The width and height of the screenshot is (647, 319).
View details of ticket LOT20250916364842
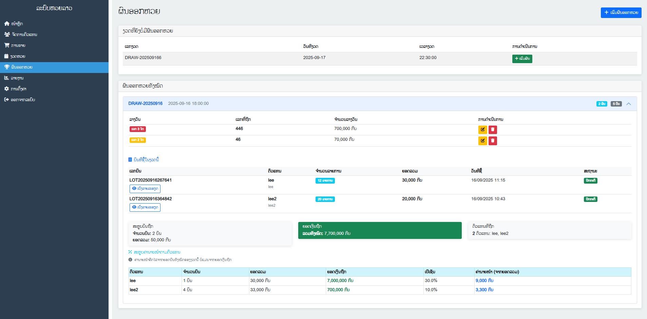pos(145,207)
